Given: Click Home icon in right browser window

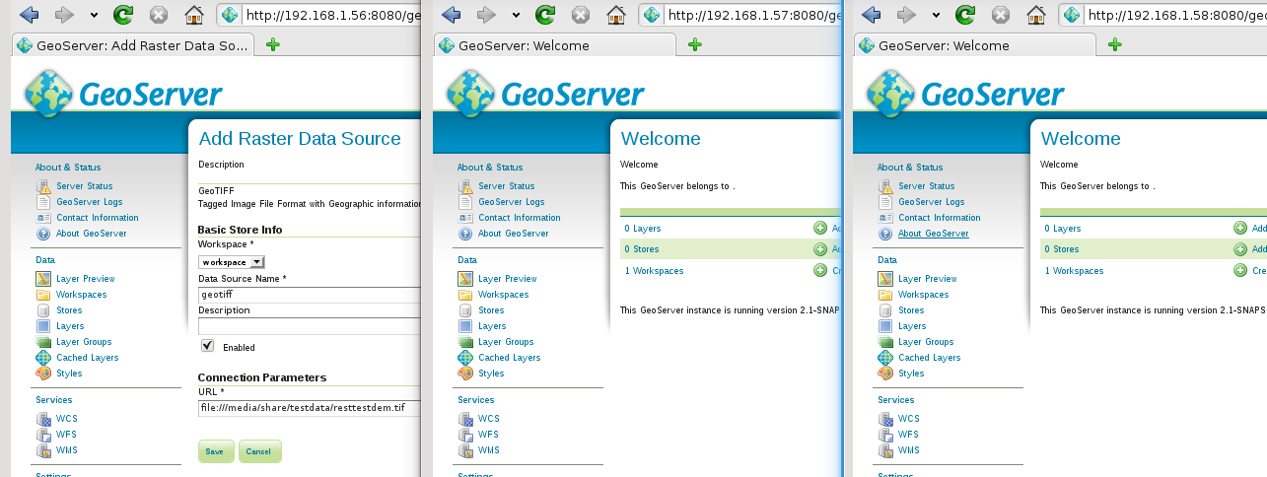Looking at the screenshot, I should tap(1037, 15).
